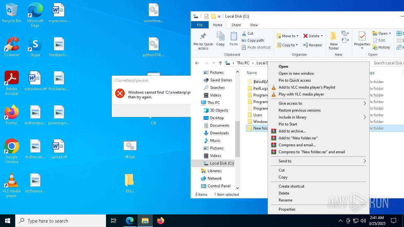Select uplead.rtf file on desktop
Image resolution: width=404 pixels, height=227 pixels.
point(59,149)
